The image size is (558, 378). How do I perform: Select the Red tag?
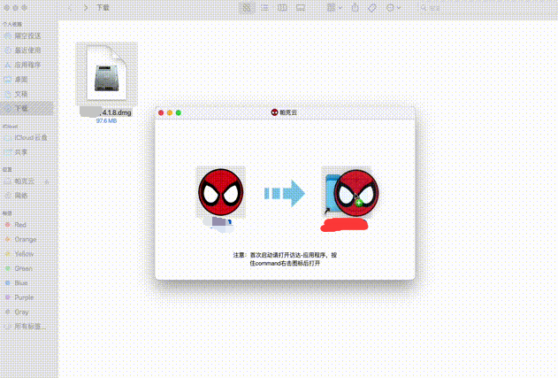27,225
